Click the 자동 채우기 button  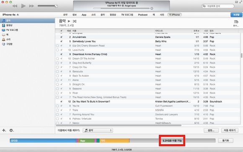click(x=230, y=130)
